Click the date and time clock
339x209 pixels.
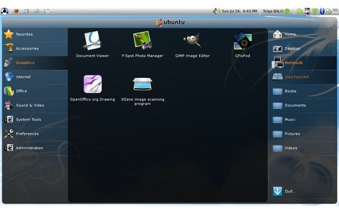[240, 11]
